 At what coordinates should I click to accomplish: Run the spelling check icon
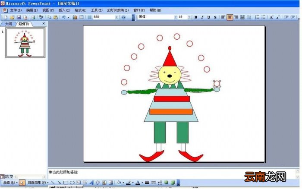[x=41, y=17]
